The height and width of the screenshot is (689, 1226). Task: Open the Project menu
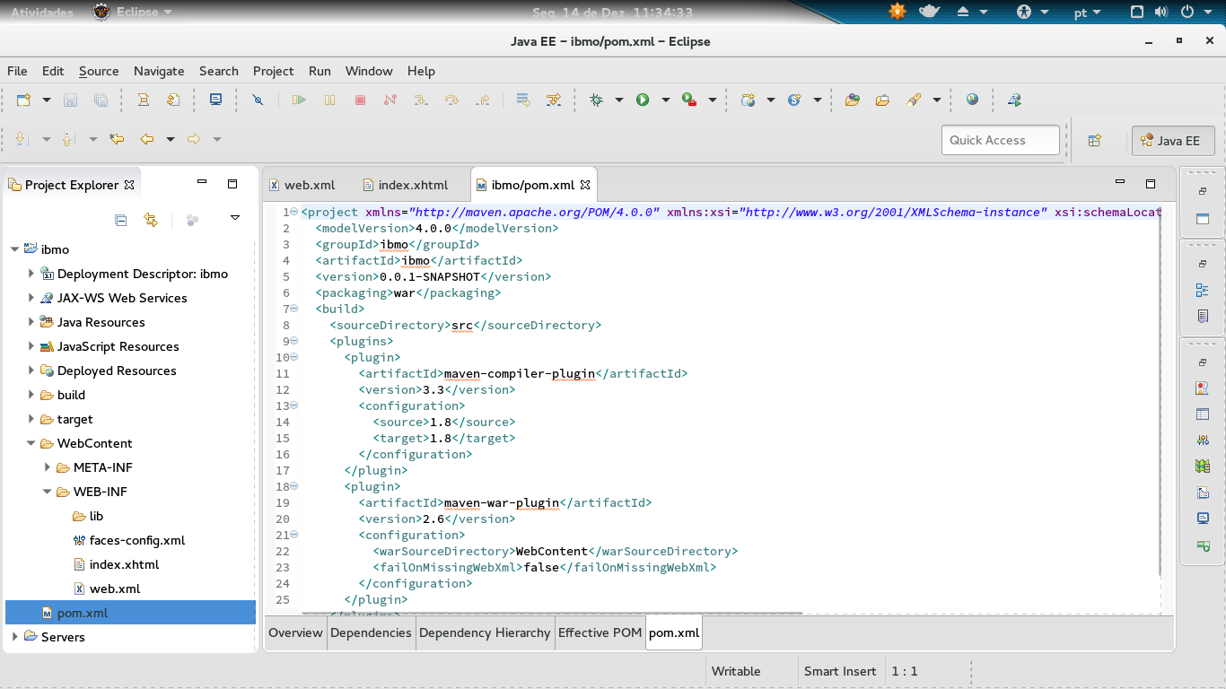click(273, 71)
